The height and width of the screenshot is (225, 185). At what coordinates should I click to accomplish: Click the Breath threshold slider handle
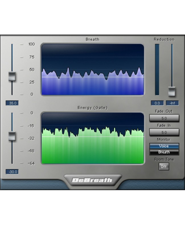[12, 76]
